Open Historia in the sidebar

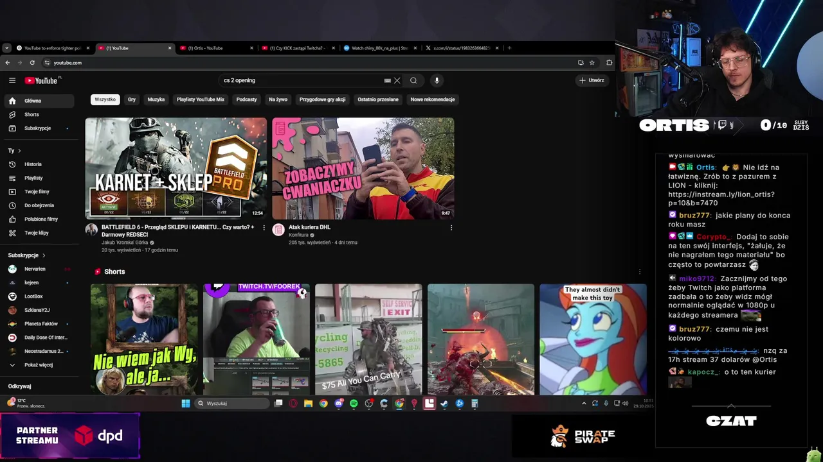coord(39,164)
